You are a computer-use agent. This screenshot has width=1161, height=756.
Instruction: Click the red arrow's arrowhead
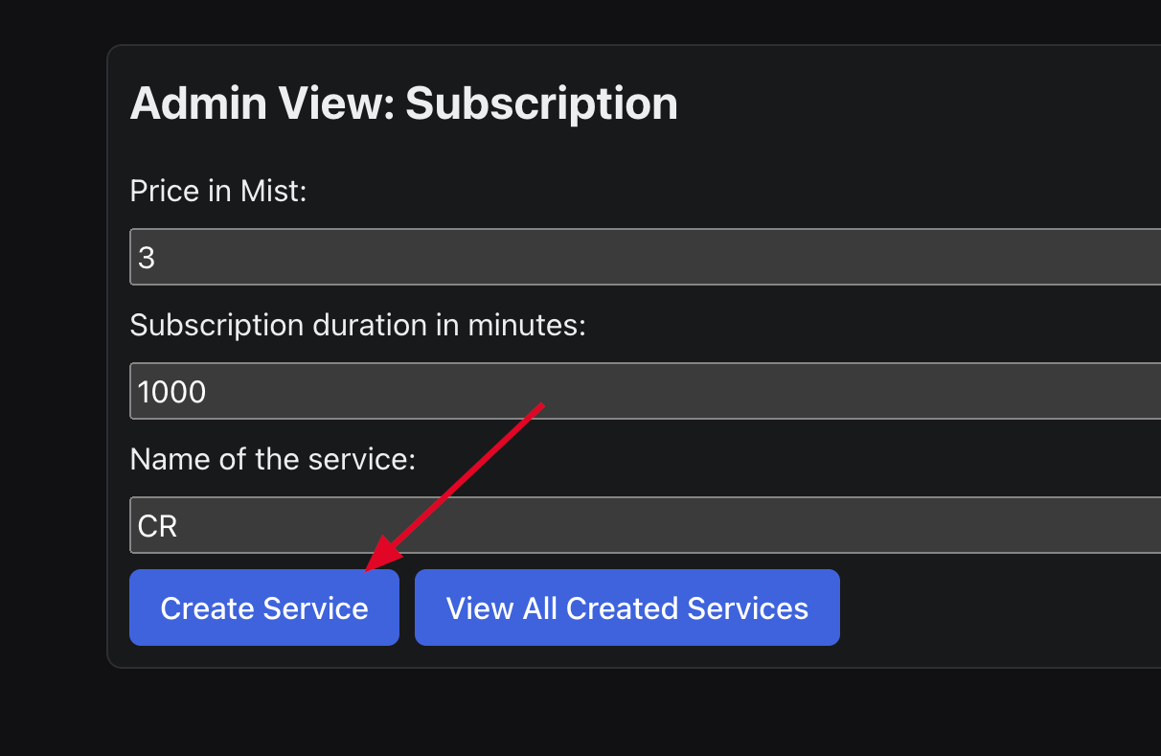pos(380,558)
